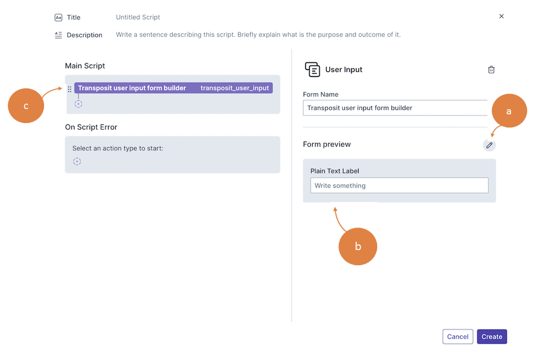
Task: Click the Untitled Script title field
Action: click(x=138, y=17)
